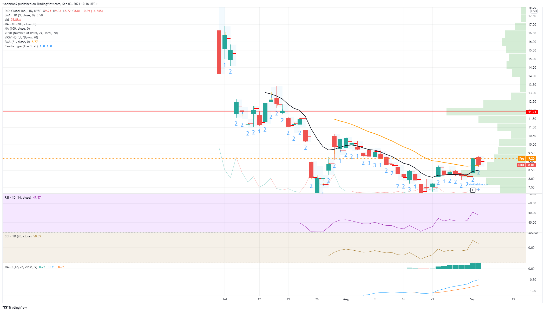Select the EMA 21 close indicator legend
This screenshot has width=545, height=312.
tap(17, 42)
